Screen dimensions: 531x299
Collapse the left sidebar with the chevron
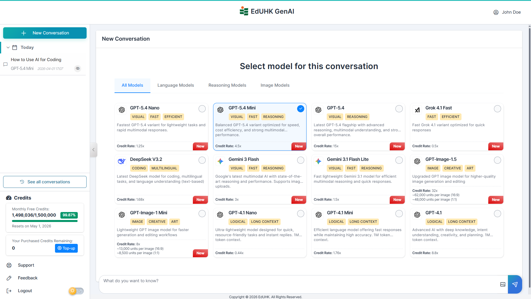93,149
